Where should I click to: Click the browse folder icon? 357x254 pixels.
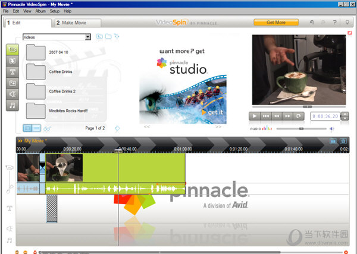point(108,36)
